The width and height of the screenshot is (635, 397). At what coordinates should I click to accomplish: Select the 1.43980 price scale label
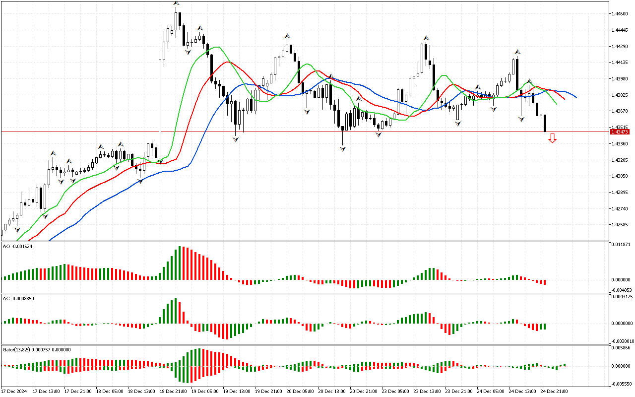620,79
